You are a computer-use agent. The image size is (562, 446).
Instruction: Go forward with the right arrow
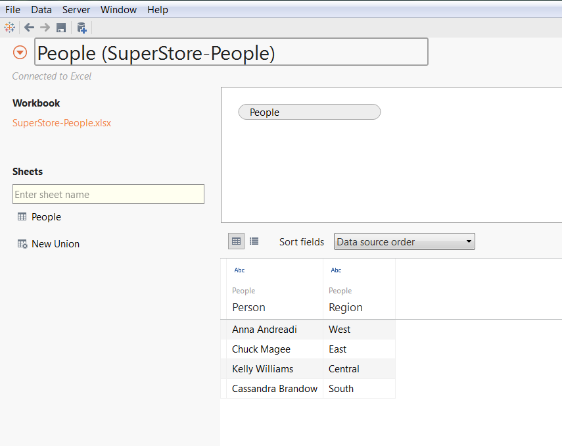[x=45, y=27]
